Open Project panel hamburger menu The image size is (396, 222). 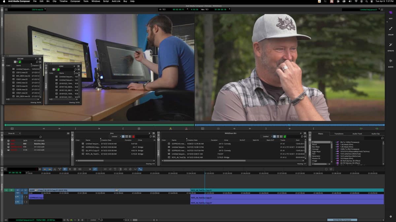68,133
